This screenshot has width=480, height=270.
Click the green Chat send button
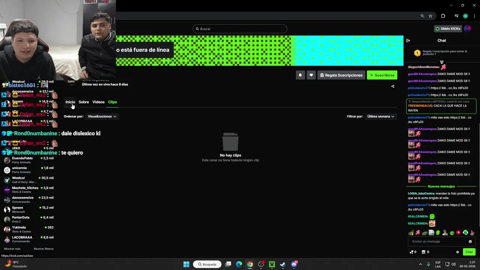[469, 252]
